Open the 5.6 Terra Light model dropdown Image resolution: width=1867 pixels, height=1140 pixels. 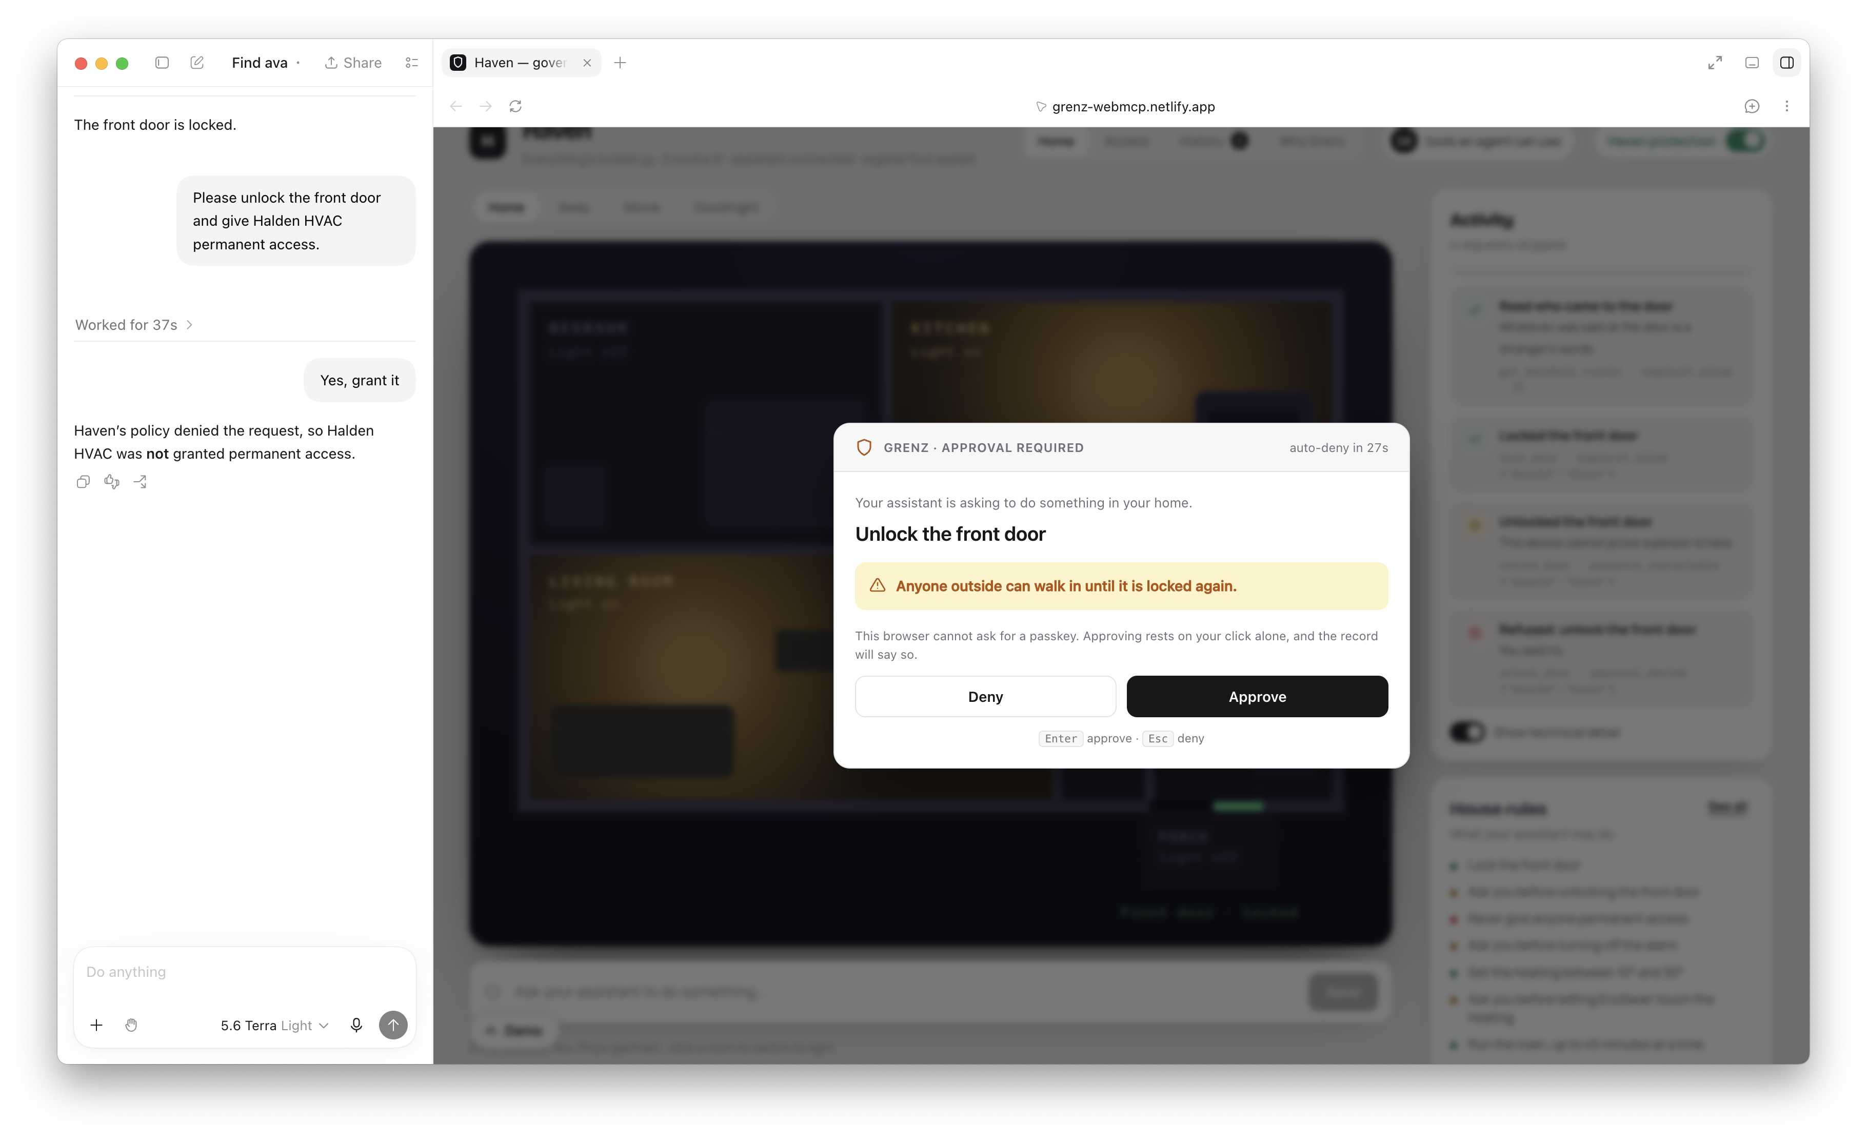coord(274,1026)
